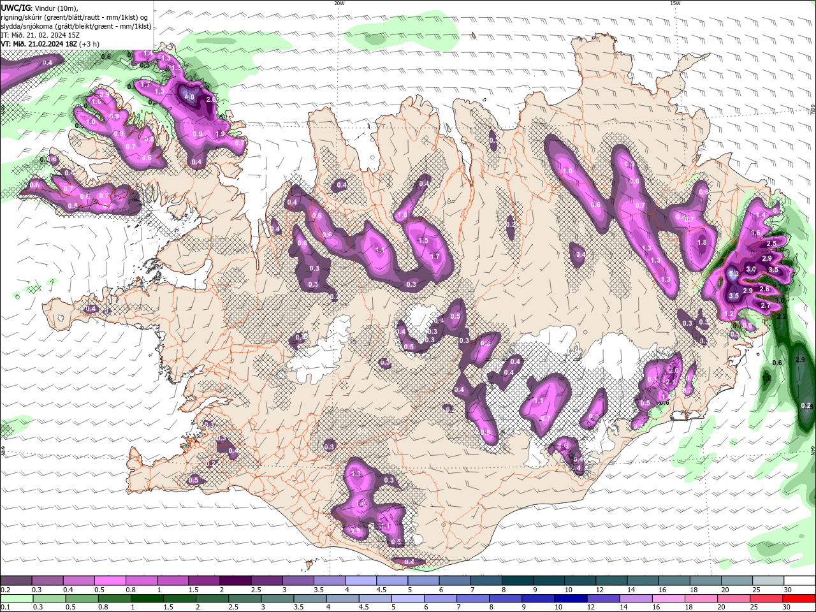Image resolution: width=816 pixels, height=612 pixels.
Task: Click the "(+3 h)" forecast offset
Action: tap(90, 44)
